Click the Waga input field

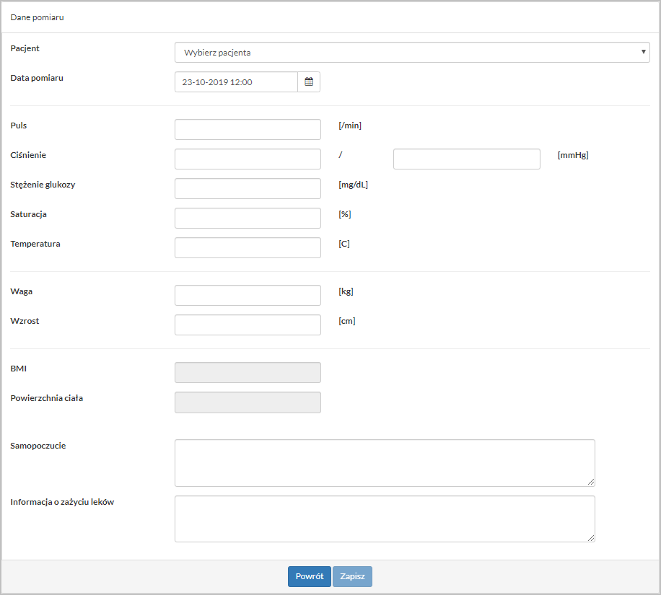click(248, 296)
